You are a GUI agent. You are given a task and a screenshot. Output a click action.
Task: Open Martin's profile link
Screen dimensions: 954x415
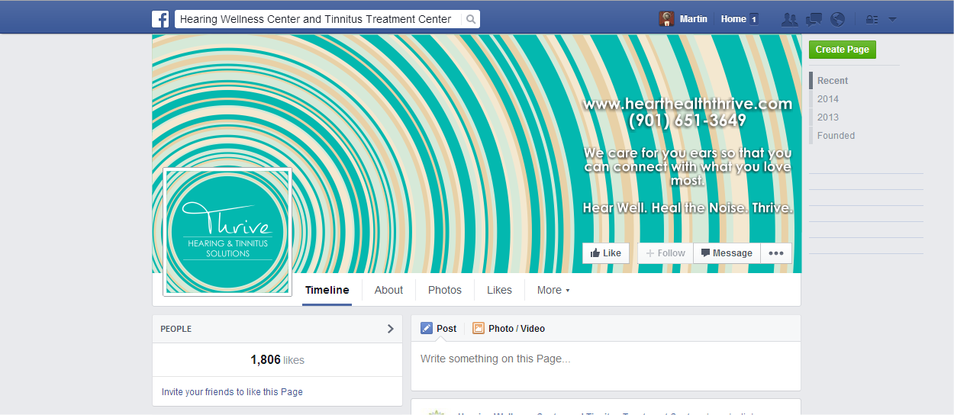coord(693,19)
